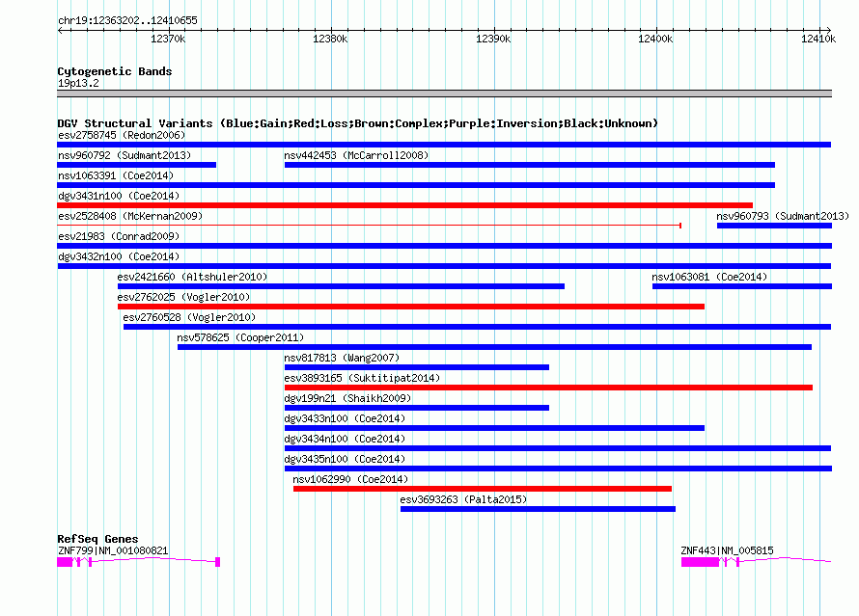The width and height of the screenshot is (859, 616).
Task: Click the red bar of esv3893165
Action: tap(548, 388)
